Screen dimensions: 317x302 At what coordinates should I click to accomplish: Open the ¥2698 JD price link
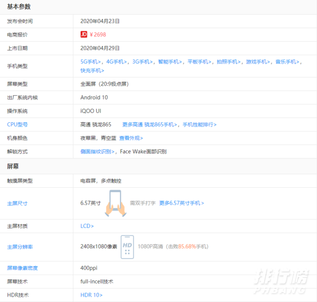pyautogui.click(x=98, y=34)
